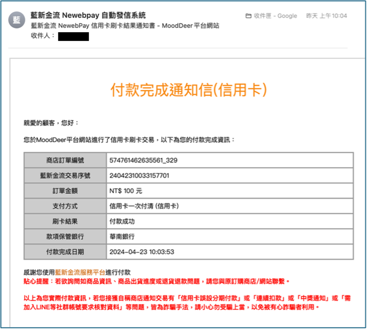Select transaction serial 24042310033157701
The height and width of the screenshot is (329, 368).
(x=139, y=176)
